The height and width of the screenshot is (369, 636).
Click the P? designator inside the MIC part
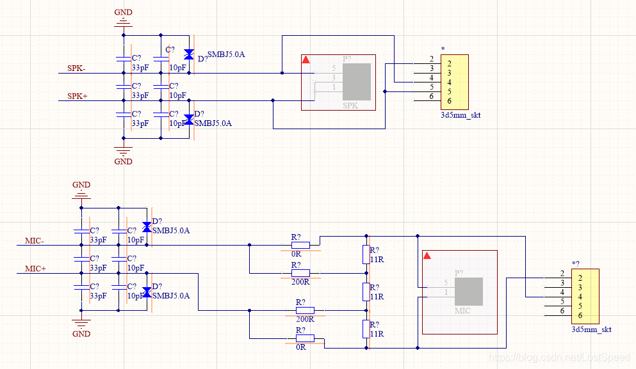pos(459,274)
